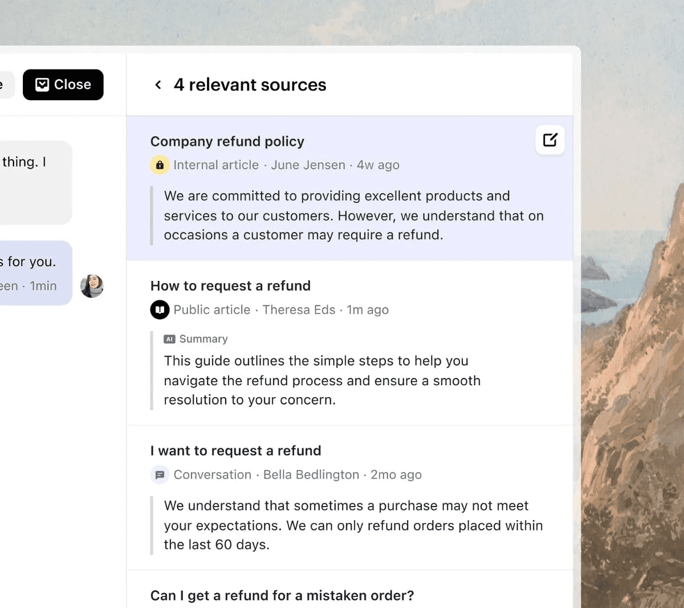Image resolution: width=684 pixels, height=608 pixels.
Task: Open Can I get a refund for a mistaken order
Action: pyautogui.click(x=282, y=595)
